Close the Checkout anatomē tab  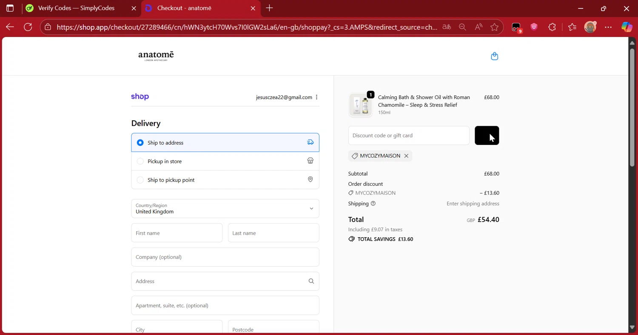tap(253, 8)
